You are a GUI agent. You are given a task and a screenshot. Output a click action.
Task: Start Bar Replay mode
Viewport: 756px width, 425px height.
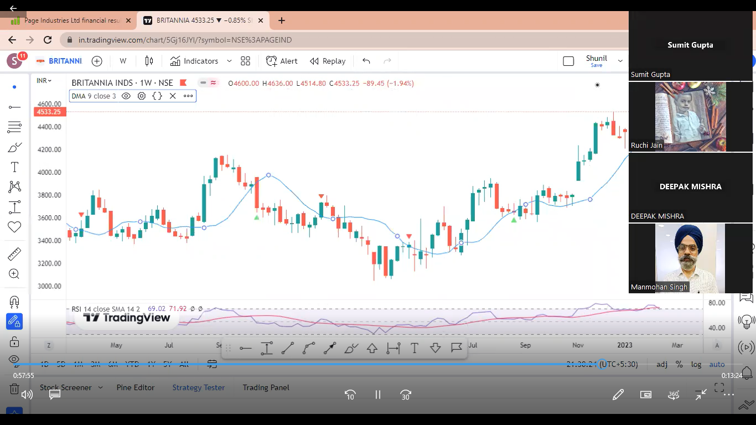tap(328, 61)
